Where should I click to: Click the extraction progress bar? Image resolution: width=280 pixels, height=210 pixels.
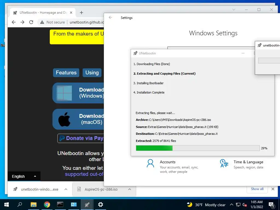[198, 148]
